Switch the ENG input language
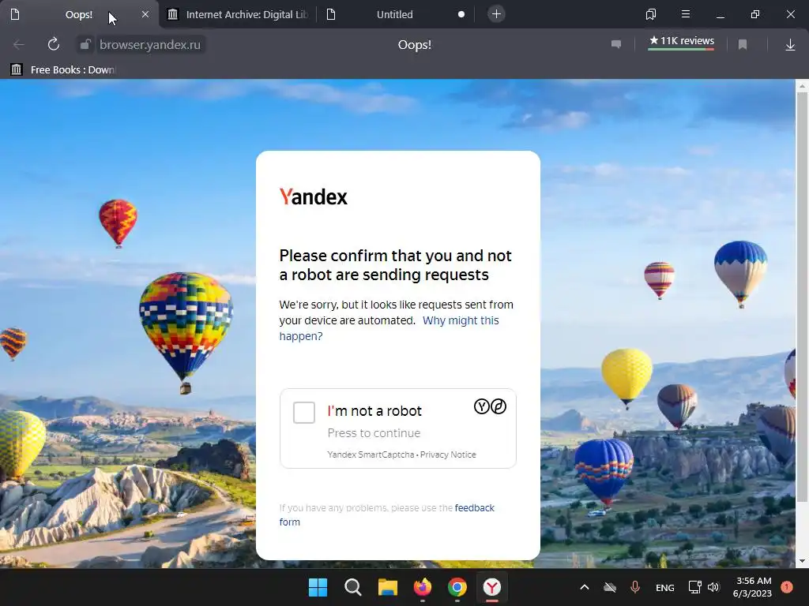809x606 pixels. [x=665, y=587]
